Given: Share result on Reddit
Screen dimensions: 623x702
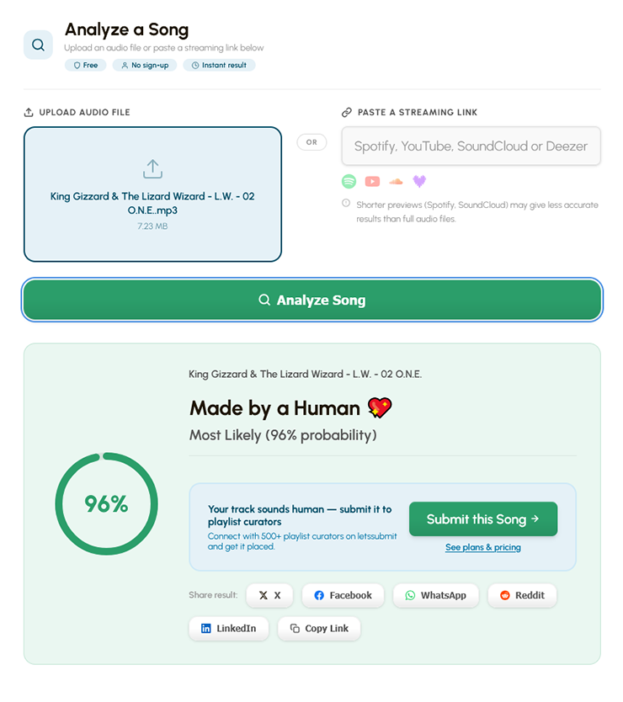Looking at the screenshot, I should 522,595.
